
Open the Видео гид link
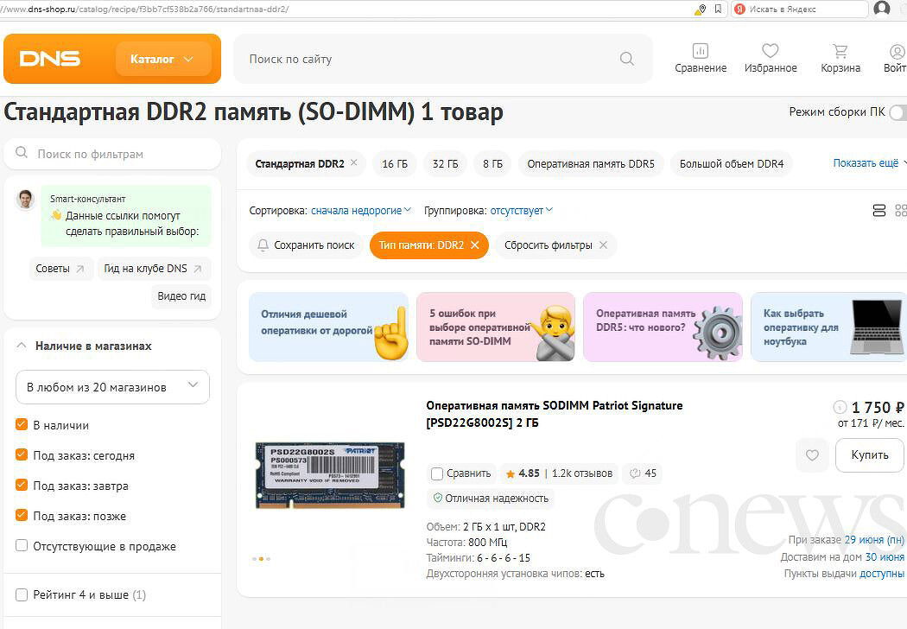click(x=181, y=296)
